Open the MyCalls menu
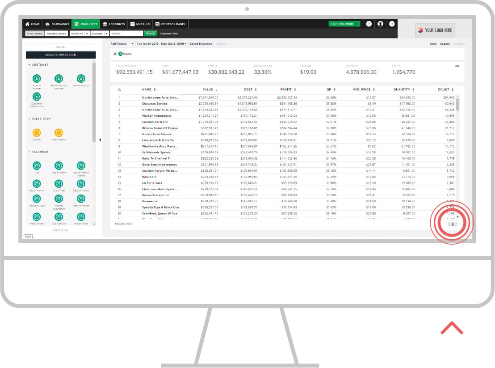Screen dimensions: 495x368 [140, 24]
